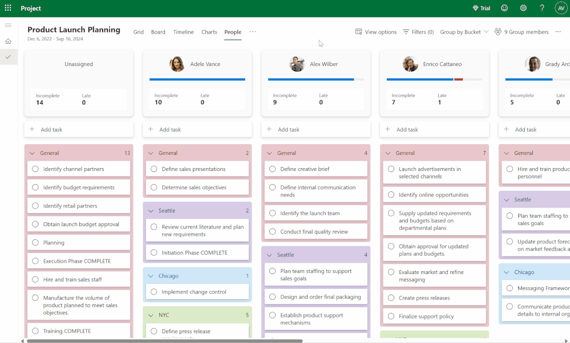Open the hamburger navigation menu icon
Image resolution: width=570 pixels, height=343 pixels.
click(8, 25)
